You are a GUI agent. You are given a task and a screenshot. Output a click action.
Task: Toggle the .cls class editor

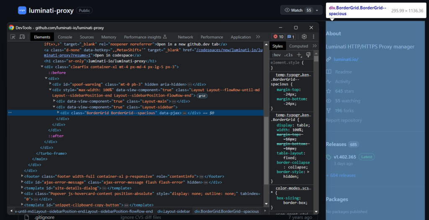[x=288, y=55]
